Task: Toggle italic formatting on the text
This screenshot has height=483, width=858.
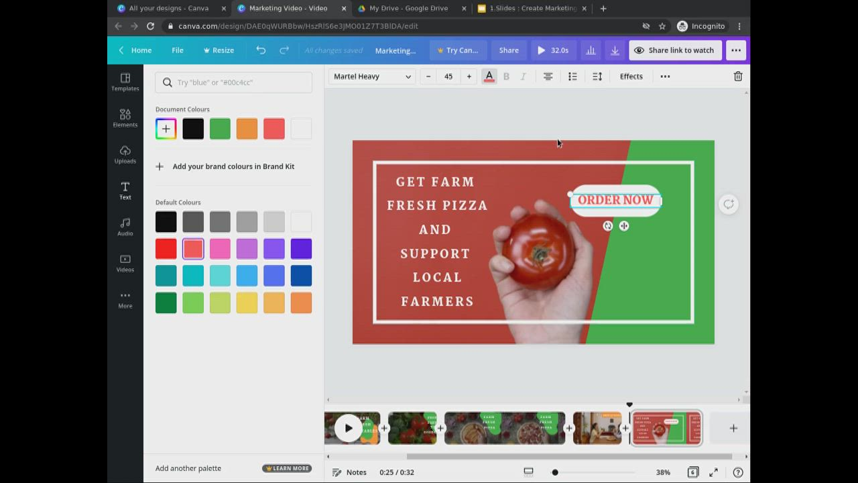Action: (523, 76)
